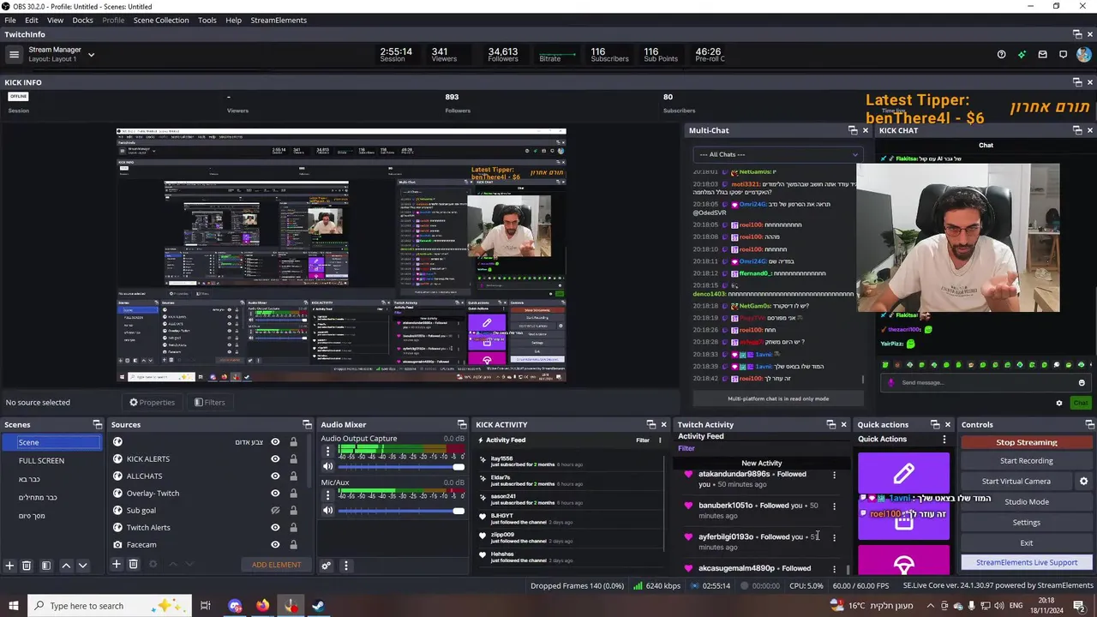
Task: Open the File menu
Action: (10, 20)
